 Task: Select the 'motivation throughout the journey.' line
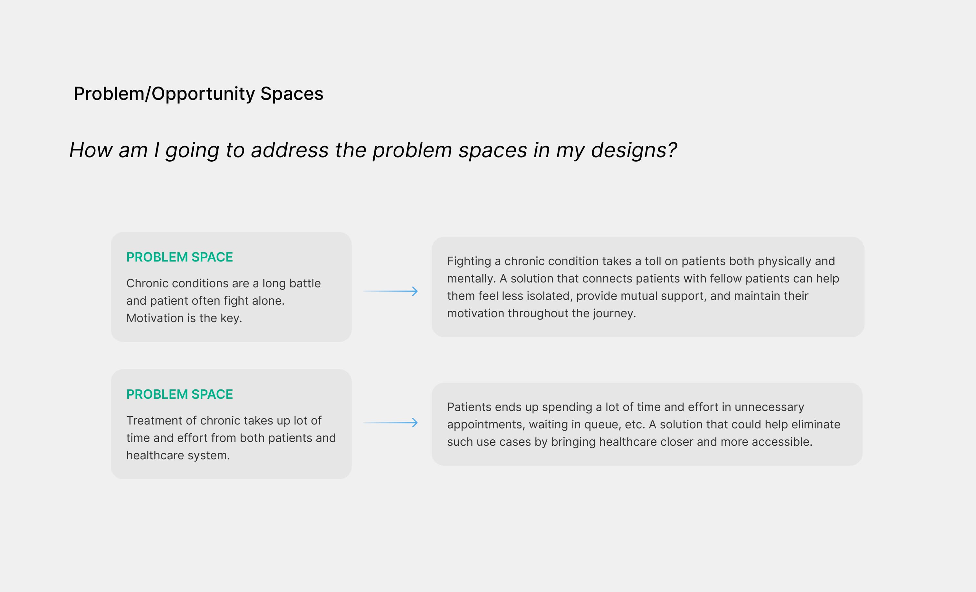(541, 313)
